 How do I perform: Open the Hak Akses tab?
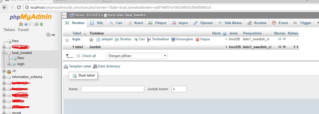pyautogui.click(x=230, y=23)
